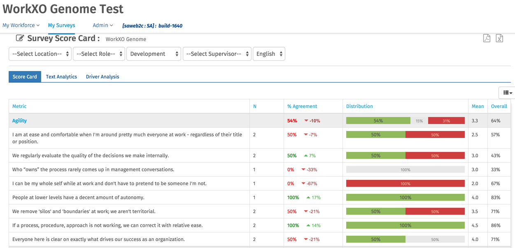Click the -33% change value
The height and width of the screenshot is (248, 515).
click(312, 170)
